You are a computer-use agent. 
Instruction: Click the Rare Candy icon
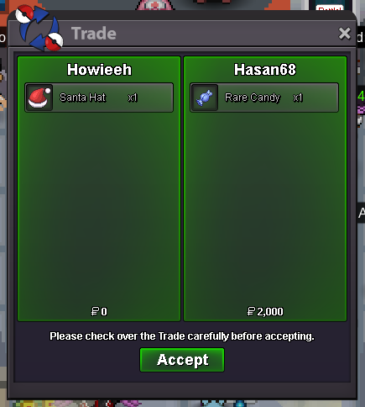point(205,98)
